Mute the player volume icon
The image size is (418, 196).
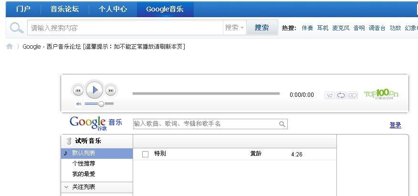click(x=79, y=104)
